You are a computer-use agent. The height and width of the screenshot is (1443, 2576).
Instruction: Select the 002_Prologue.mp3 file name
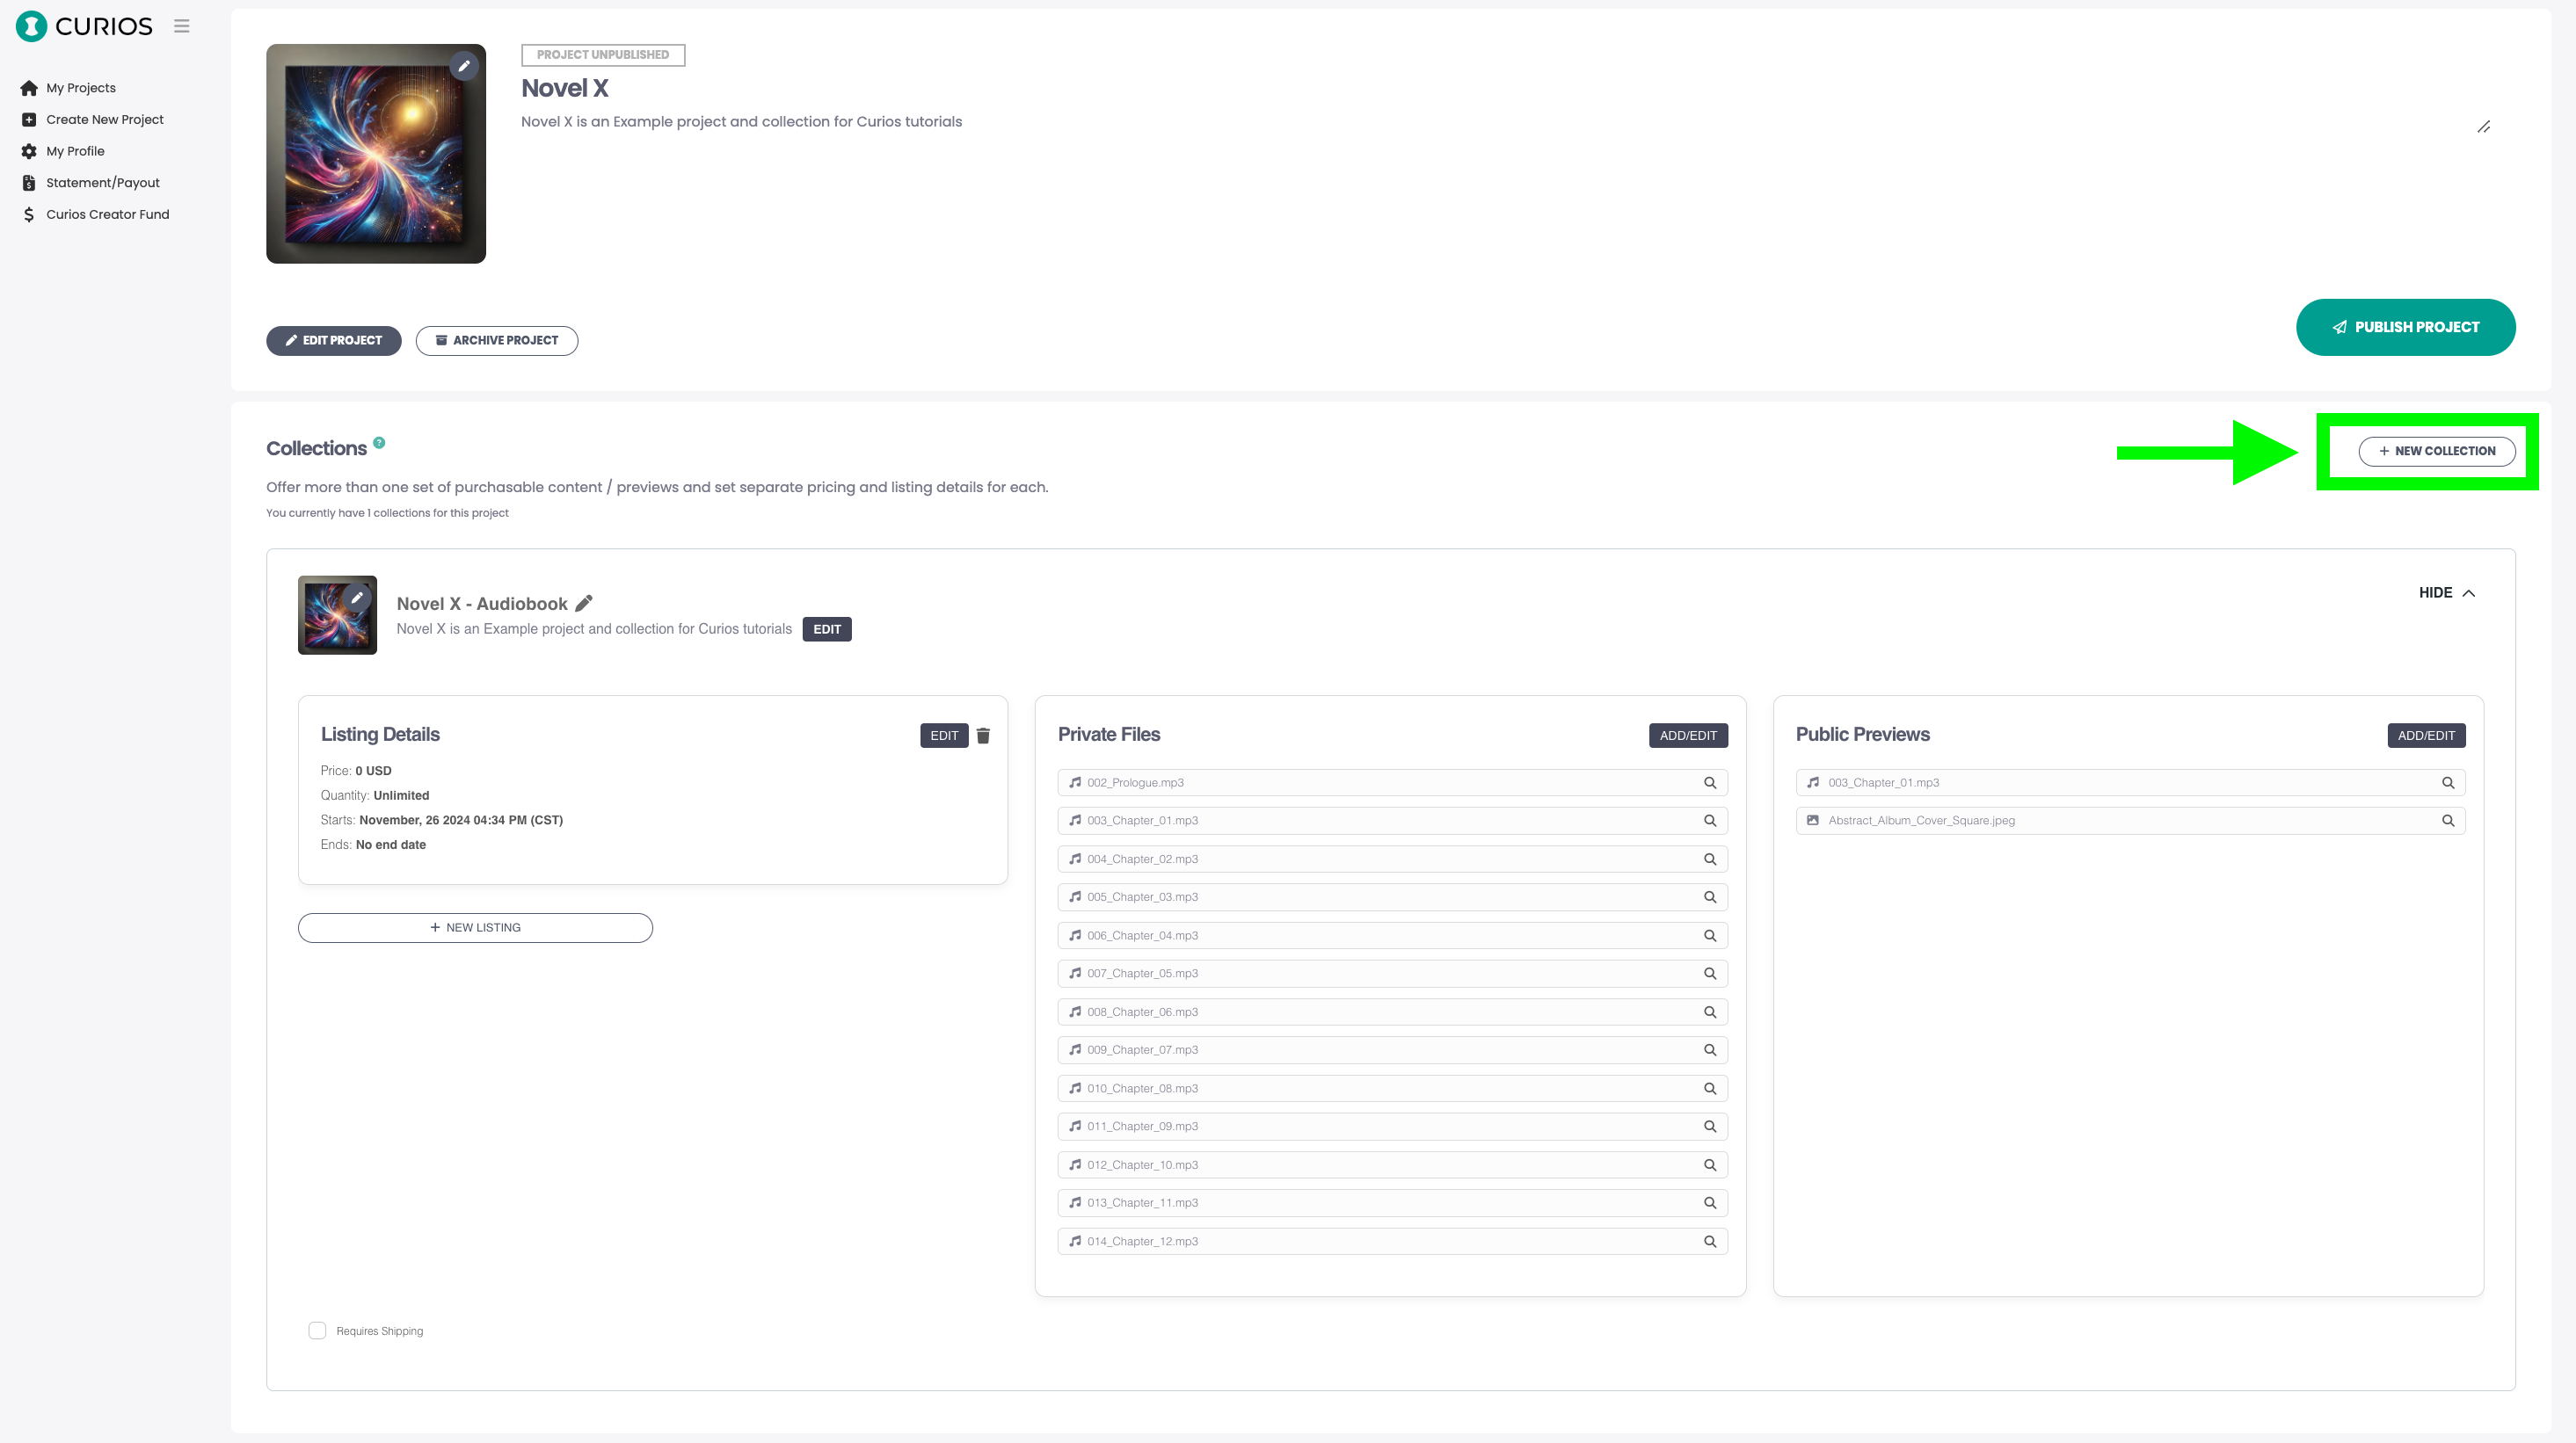coord(1135,782)
